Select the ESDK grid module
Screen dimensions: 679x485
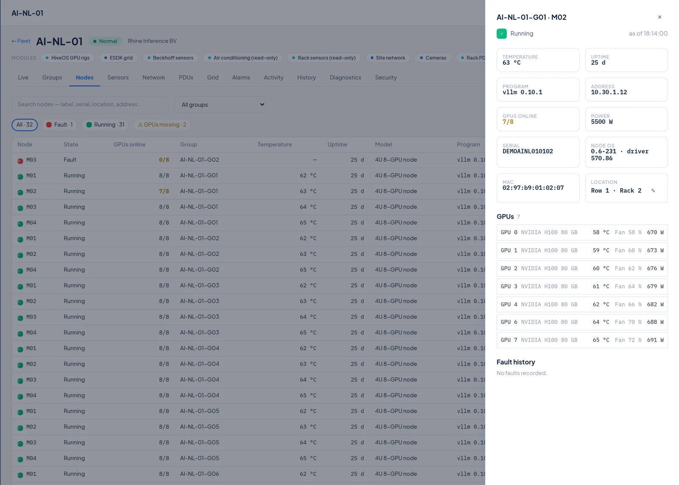(118, 58)
